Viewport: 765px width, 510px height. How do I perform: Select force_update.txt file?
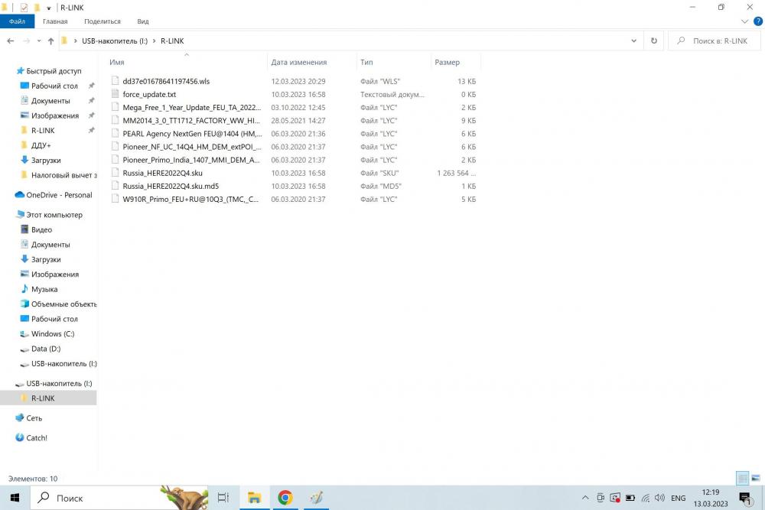pyautogui.click(x=149, y=95)
